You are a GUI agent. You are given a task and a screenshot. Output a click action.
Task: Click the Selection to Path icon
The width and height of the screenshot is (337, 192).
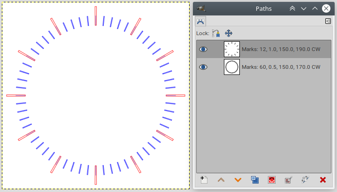click(289, 179)
